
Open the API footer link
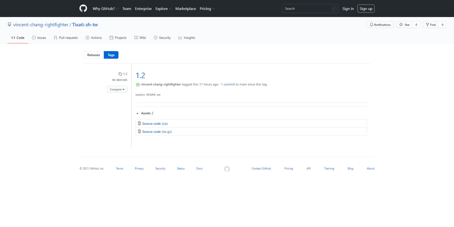309,169
